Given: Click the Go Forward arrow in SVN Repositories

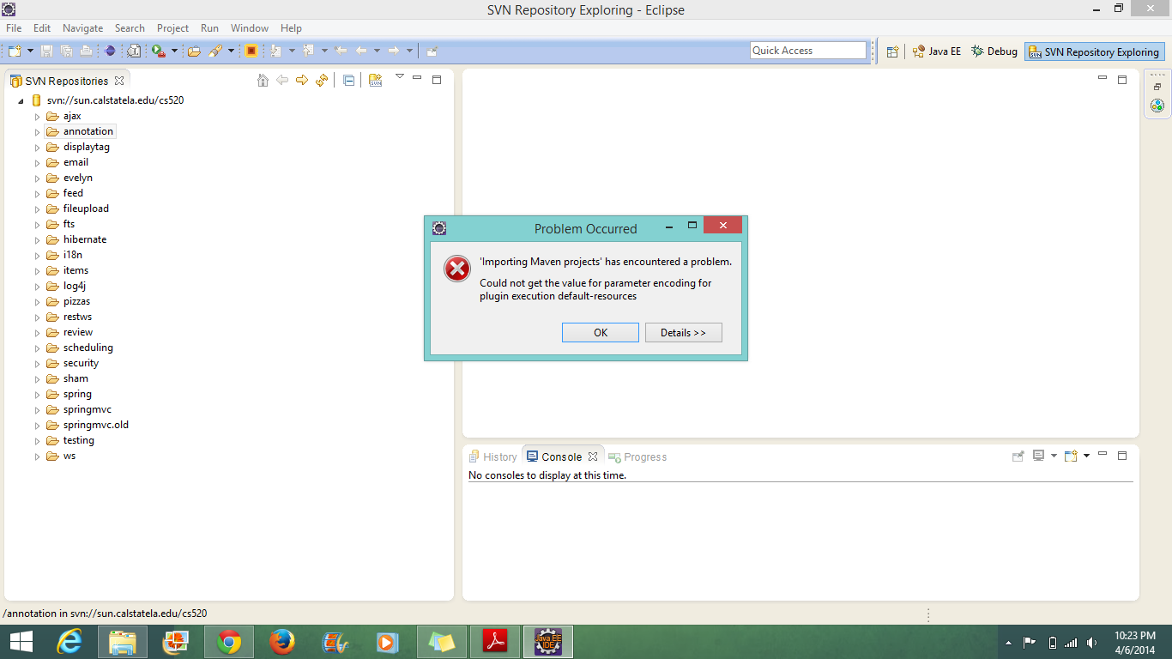Looking at the screenshot, I should point(302,81).
